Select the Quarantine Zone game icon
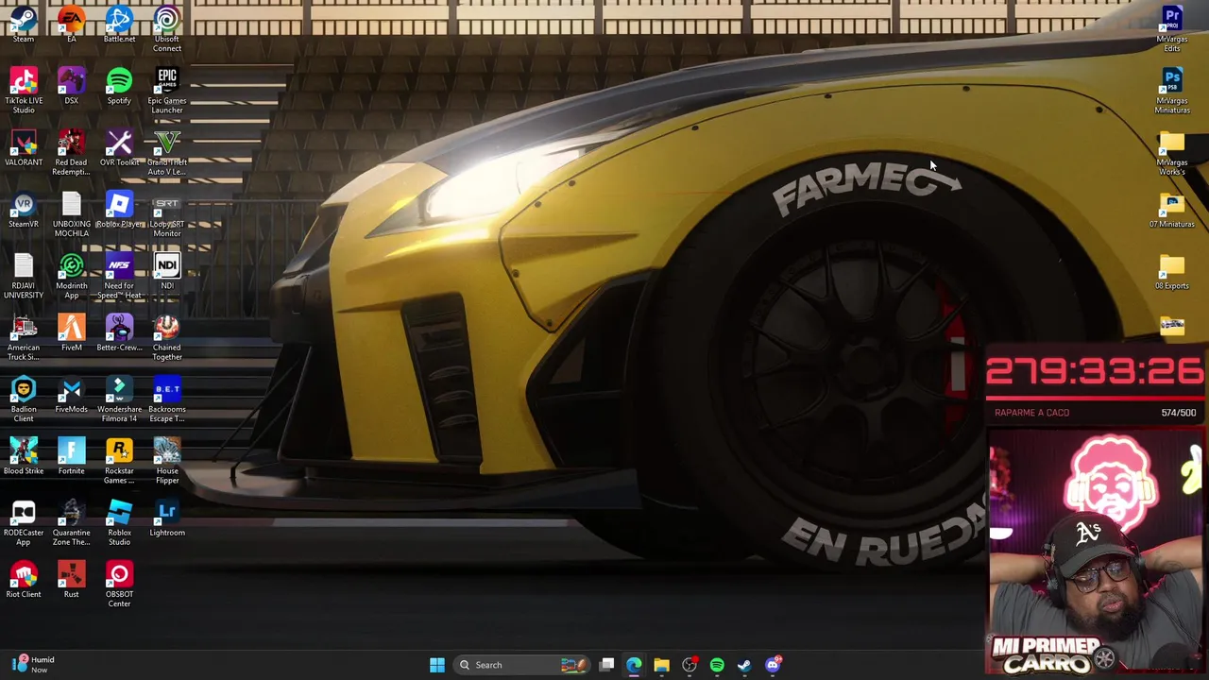The height and width of the screenshot is (680, 1209). [x=71, y=522]
